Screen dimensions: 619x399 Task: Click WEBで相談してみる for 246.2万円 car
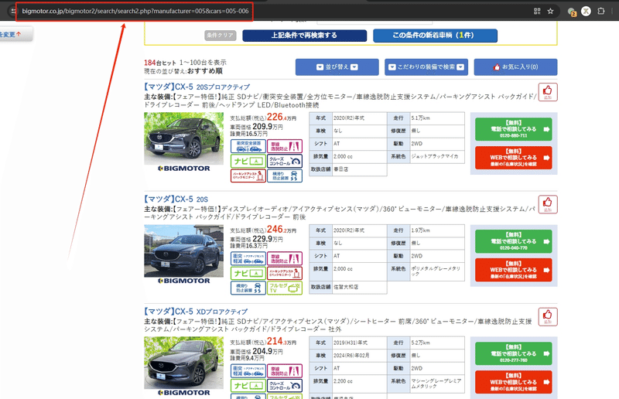[x=514, y=270]
